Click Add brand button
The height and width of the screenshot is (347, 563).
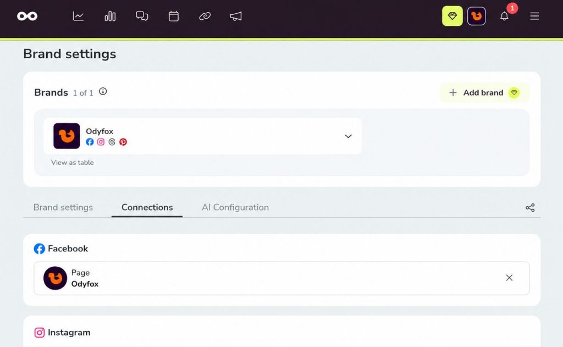484,93
